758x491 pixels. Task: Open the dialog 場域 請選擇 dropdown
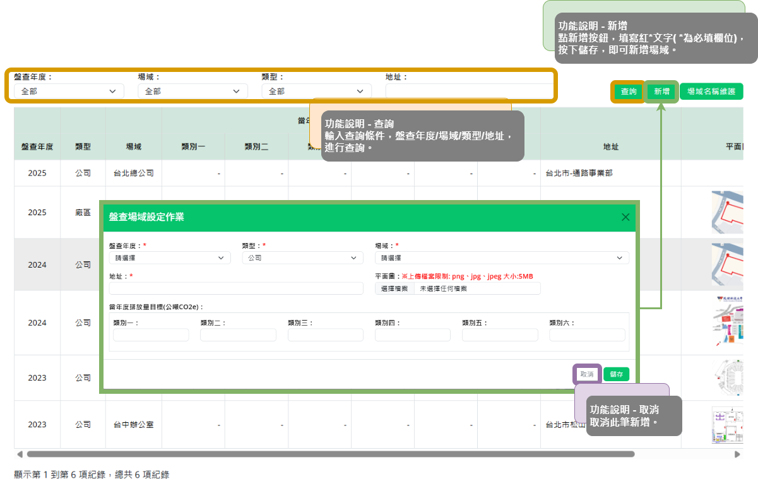[x=502, y=257]
